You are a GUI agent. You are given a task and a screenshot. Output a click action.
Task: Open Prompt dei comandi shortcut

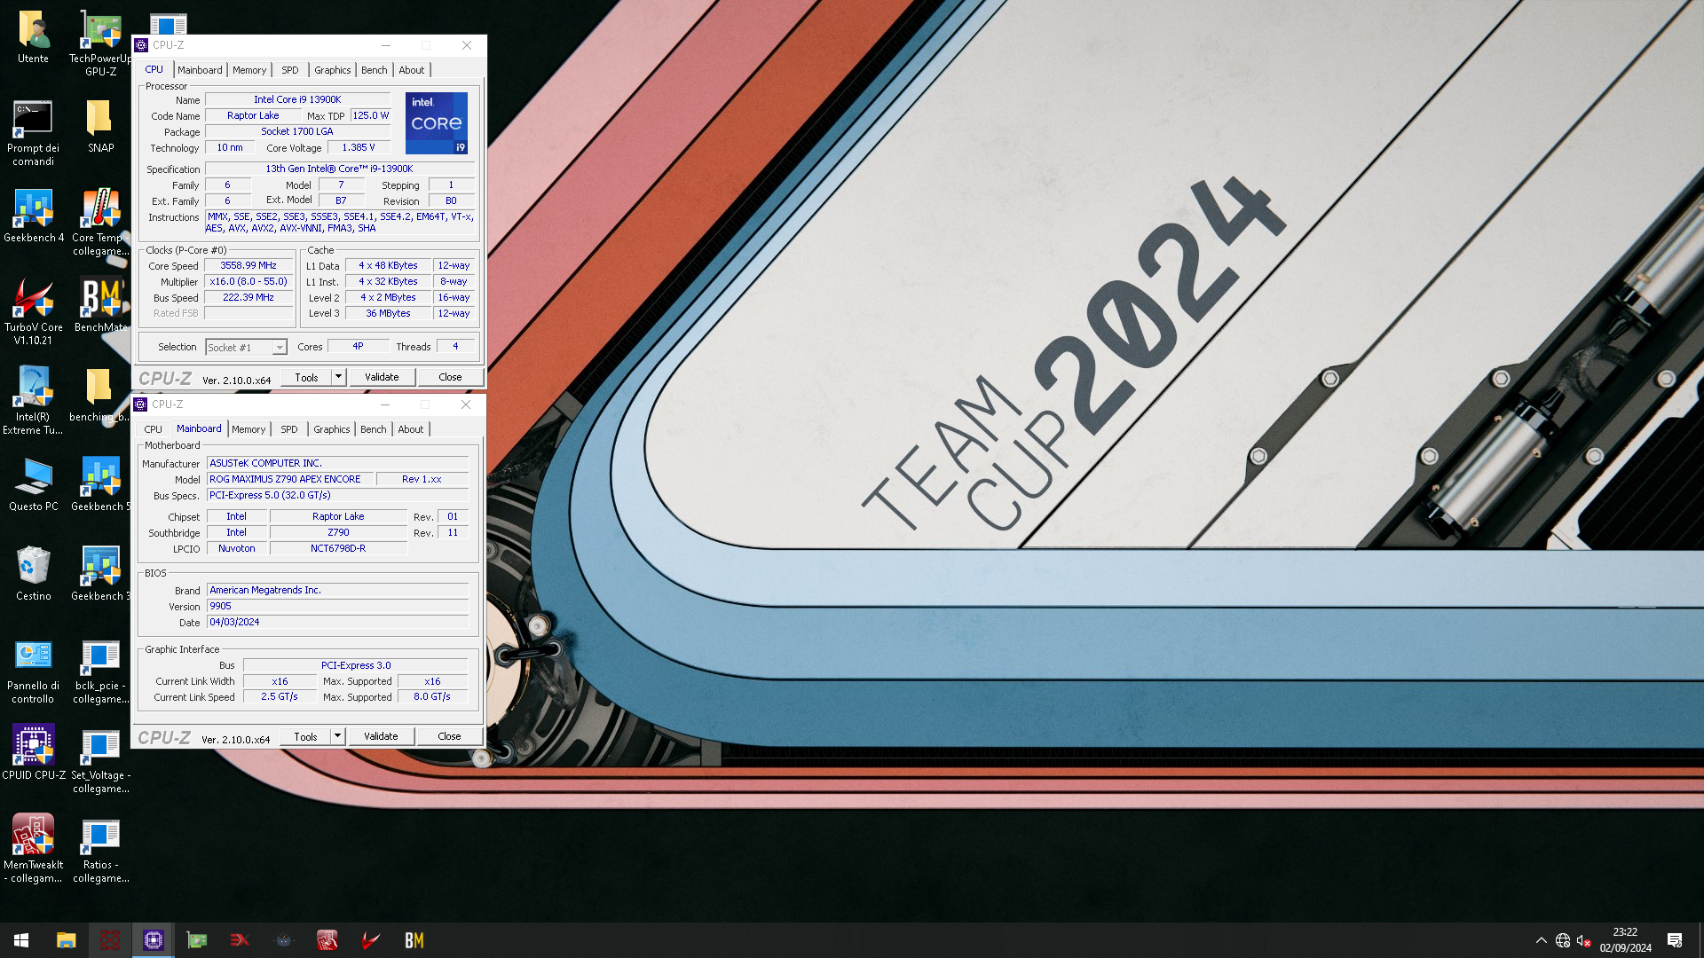(33, 133)
